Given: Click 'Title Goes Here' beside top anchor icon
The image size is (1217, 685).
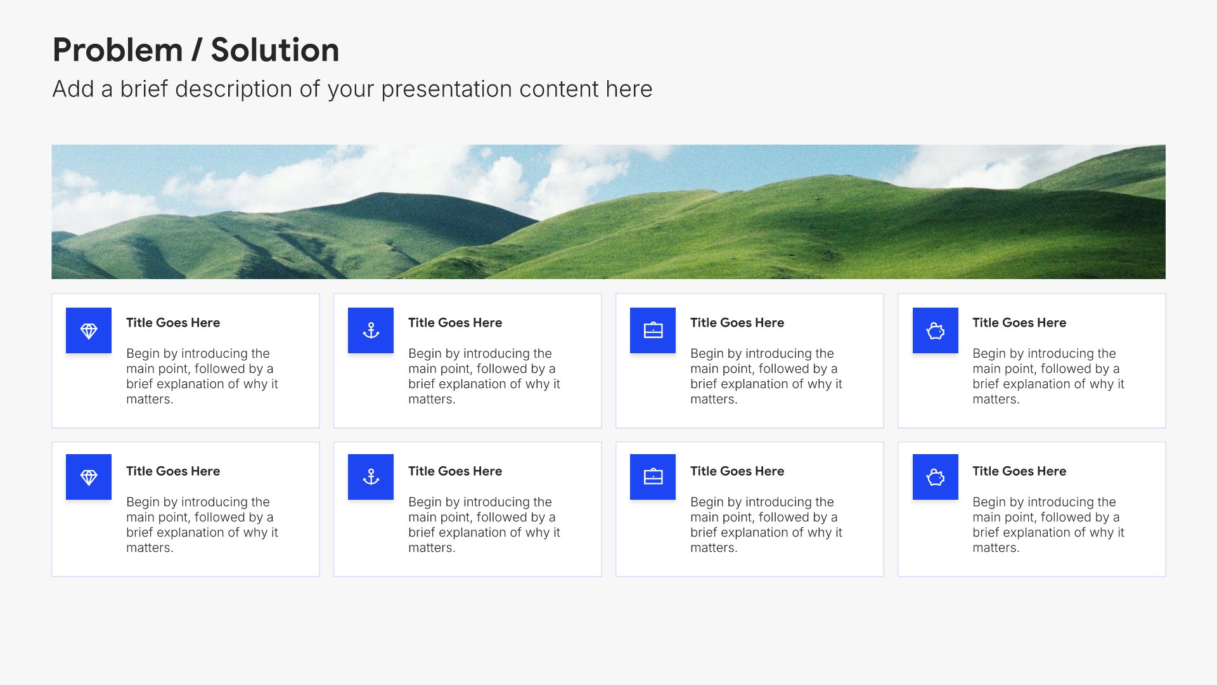Looking at the screenshot, I should [x=455, y=322].
